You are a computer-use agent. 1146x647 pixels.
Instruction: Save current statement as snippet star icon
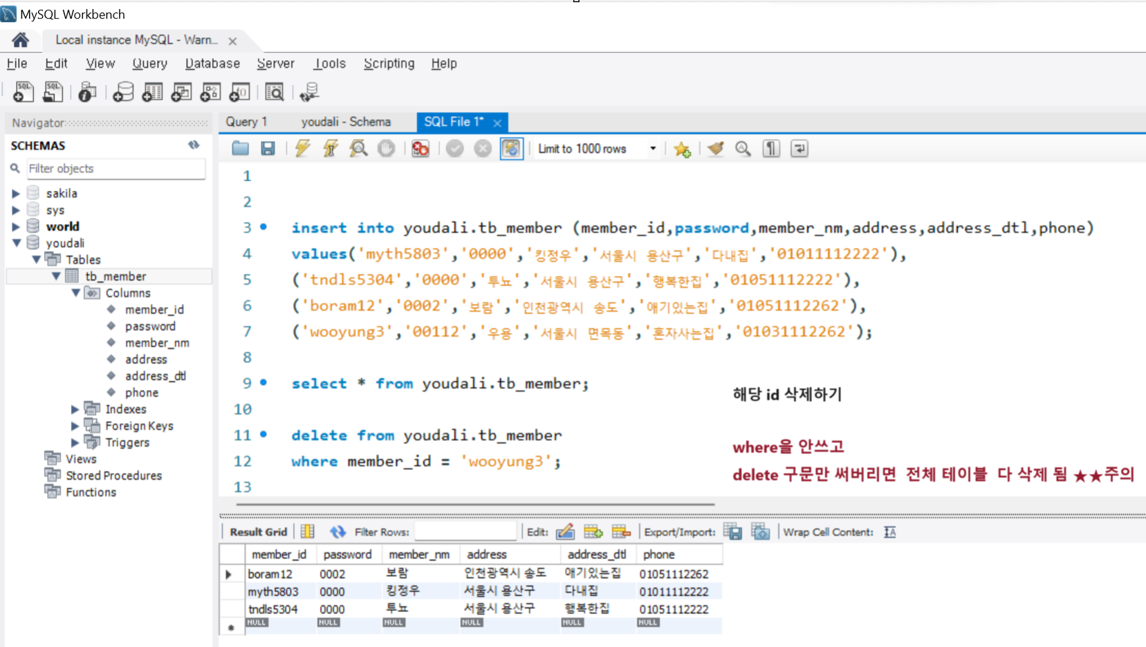click(683, 149)
